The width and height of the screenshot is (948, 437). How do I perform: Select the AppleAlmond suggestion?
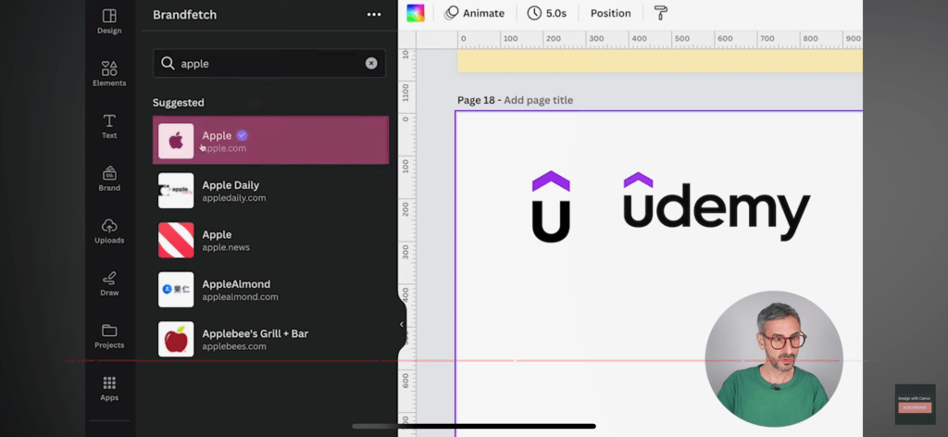tap(270, 290)
